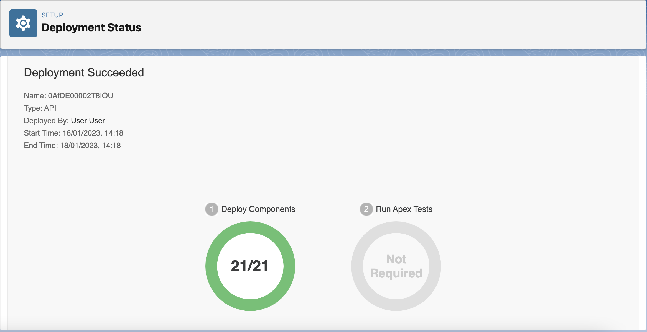Click the deployment Name 0AfDE00002T8IOU text

69,96
